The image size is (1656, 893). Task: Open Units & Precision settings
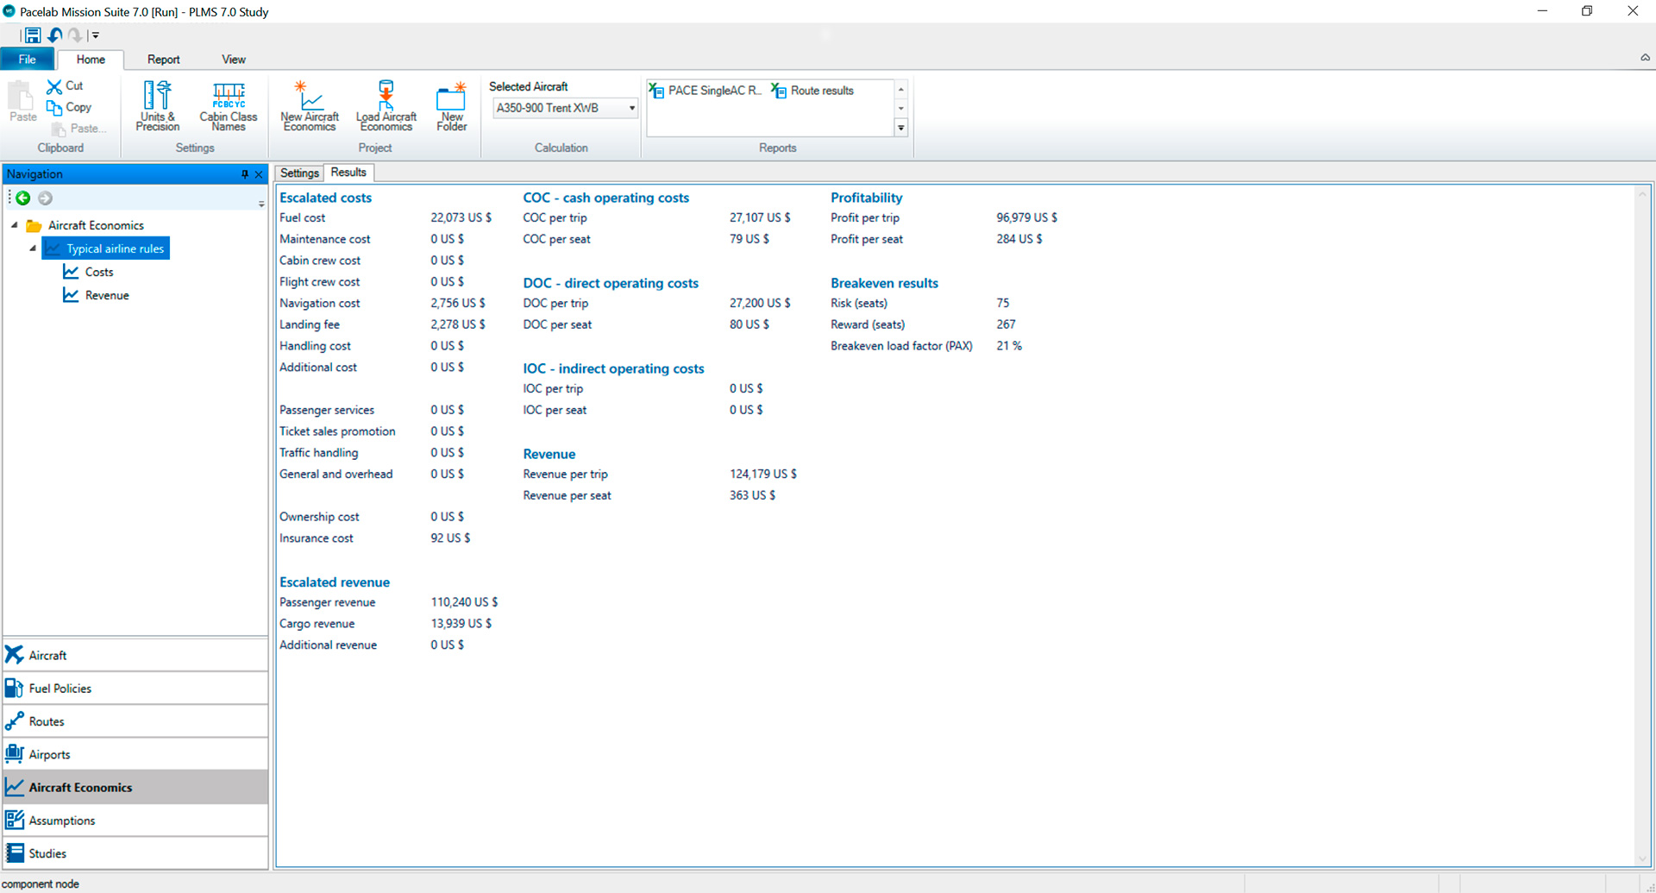point(158,105)
